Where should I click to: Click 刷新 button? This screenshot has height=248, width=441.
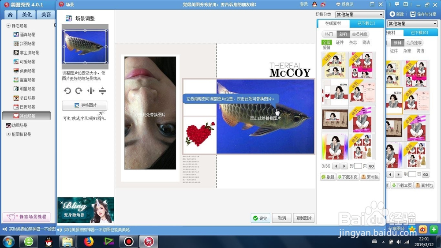(328, 177)
